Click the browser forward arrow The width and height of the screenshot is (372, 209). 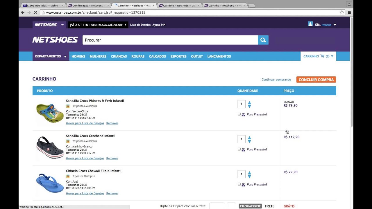click(29, 12)
